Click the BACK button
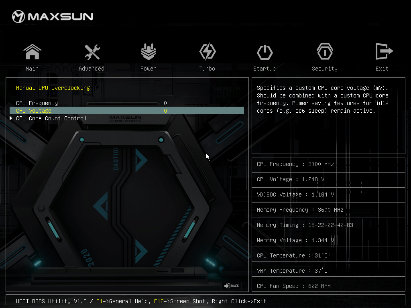 tap(232, 286)
